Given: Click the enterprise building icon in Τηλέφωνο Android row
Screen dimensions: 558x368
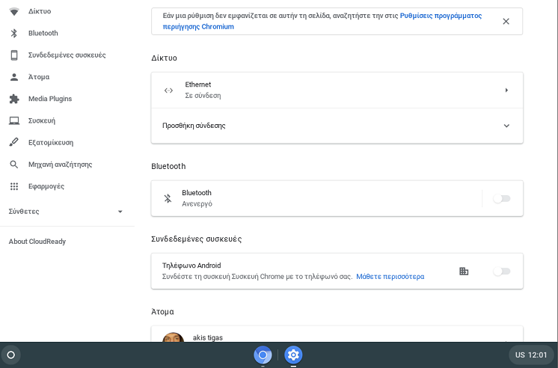Looking at the screenshot, I should (x=464, y=272).
